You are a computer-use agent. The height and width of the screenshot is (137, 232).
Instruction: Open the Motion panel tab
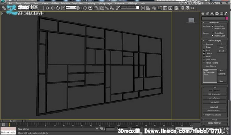(217, 13)
